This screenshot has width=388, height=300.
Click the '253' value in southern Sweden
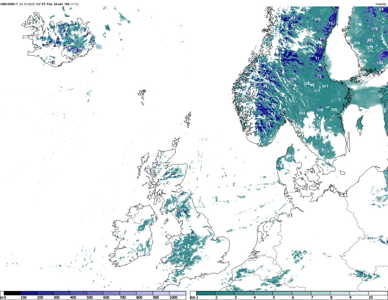(302, 113)
